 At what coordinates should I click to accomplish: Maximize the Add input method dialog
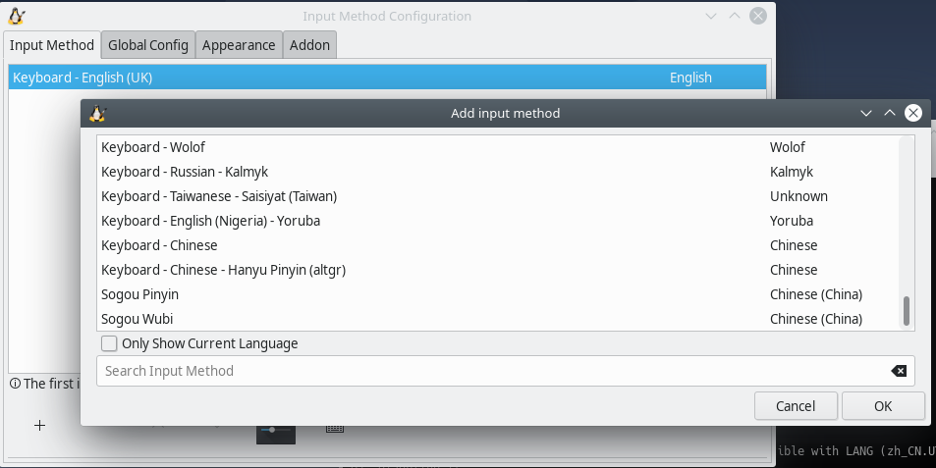coord(890,113)
